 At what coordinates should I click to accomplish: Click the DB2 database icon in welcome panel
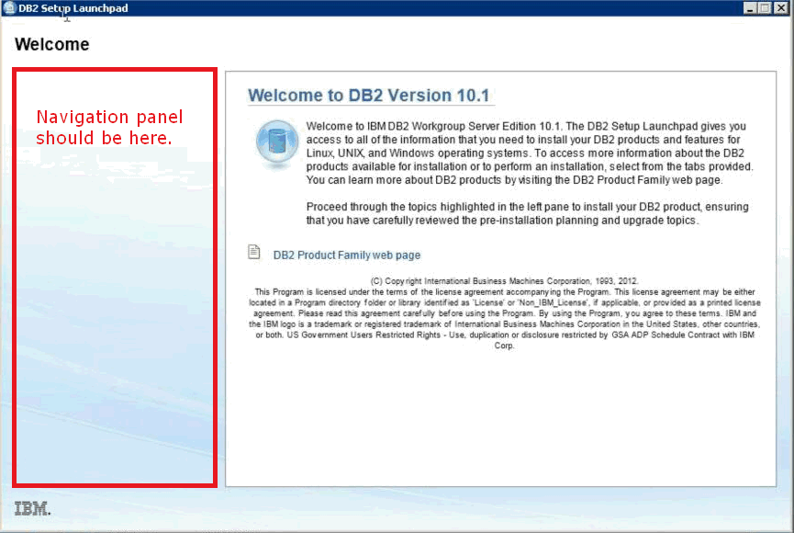(277, 142)
